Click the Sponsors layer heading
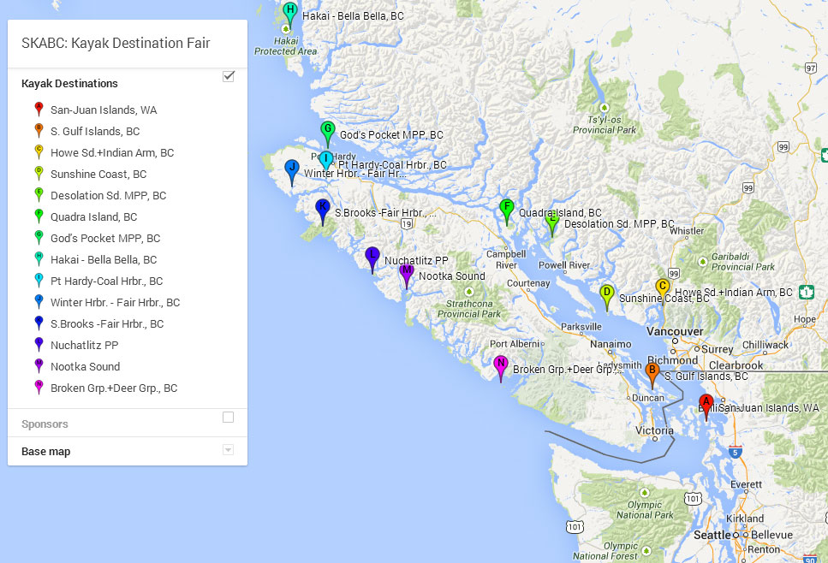The image size is (828, 563). click(x=45, y=424)
